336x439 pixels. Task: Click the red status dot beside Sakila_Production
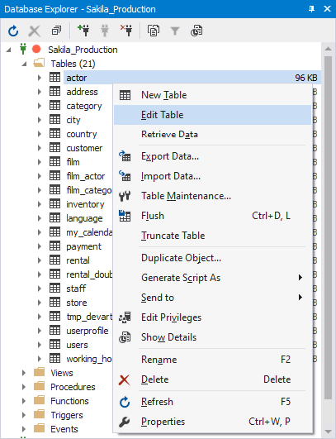pyautogui.click(x=36, y=49)
